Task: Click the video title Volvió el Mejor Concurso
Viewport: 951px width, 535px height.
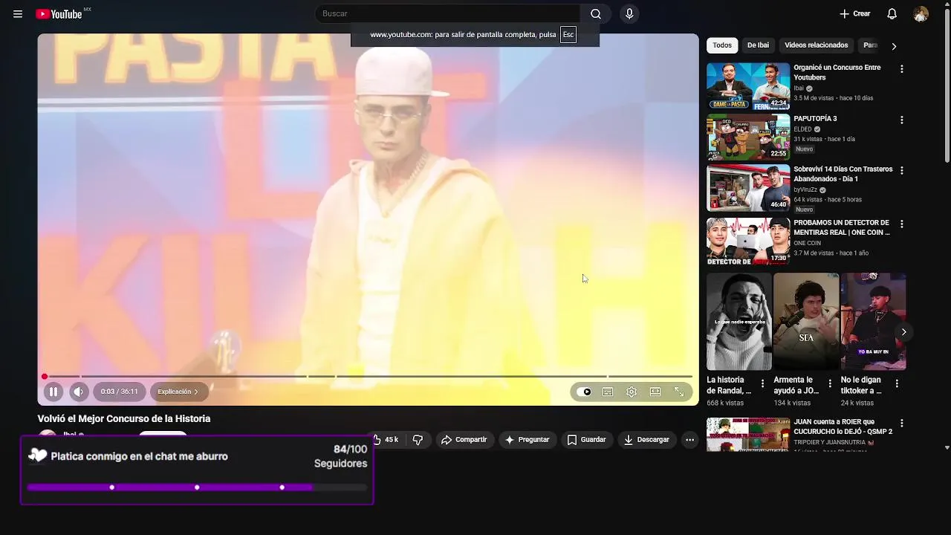Action: click(x=124, y=419)
